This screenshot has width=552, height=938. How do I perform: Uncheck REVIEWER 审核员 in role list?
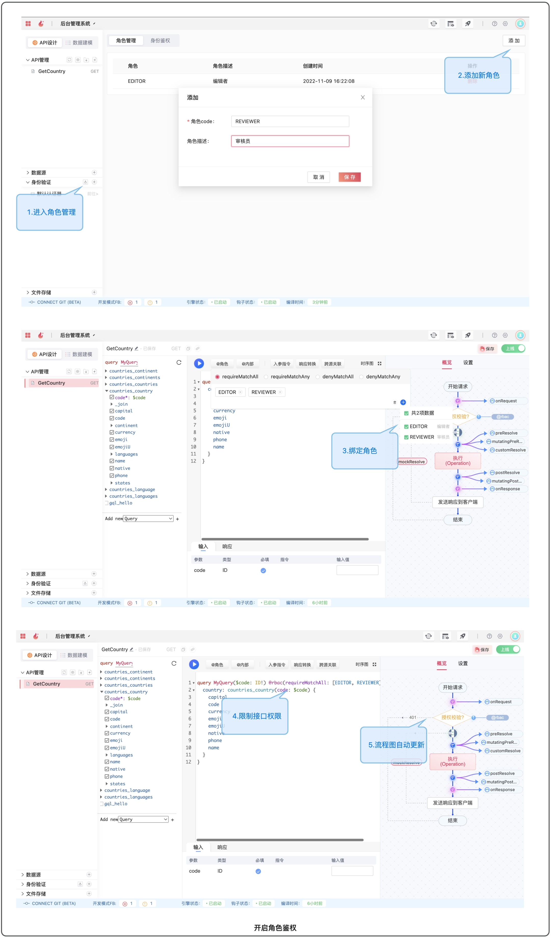[x=406, y=437]
